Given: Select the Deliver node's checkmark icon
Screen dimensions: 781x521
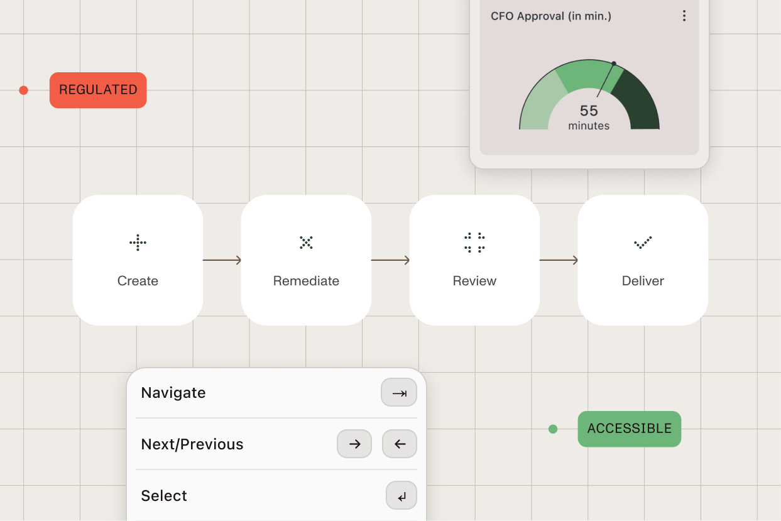Looking at the screenshot, I should 643,243.
